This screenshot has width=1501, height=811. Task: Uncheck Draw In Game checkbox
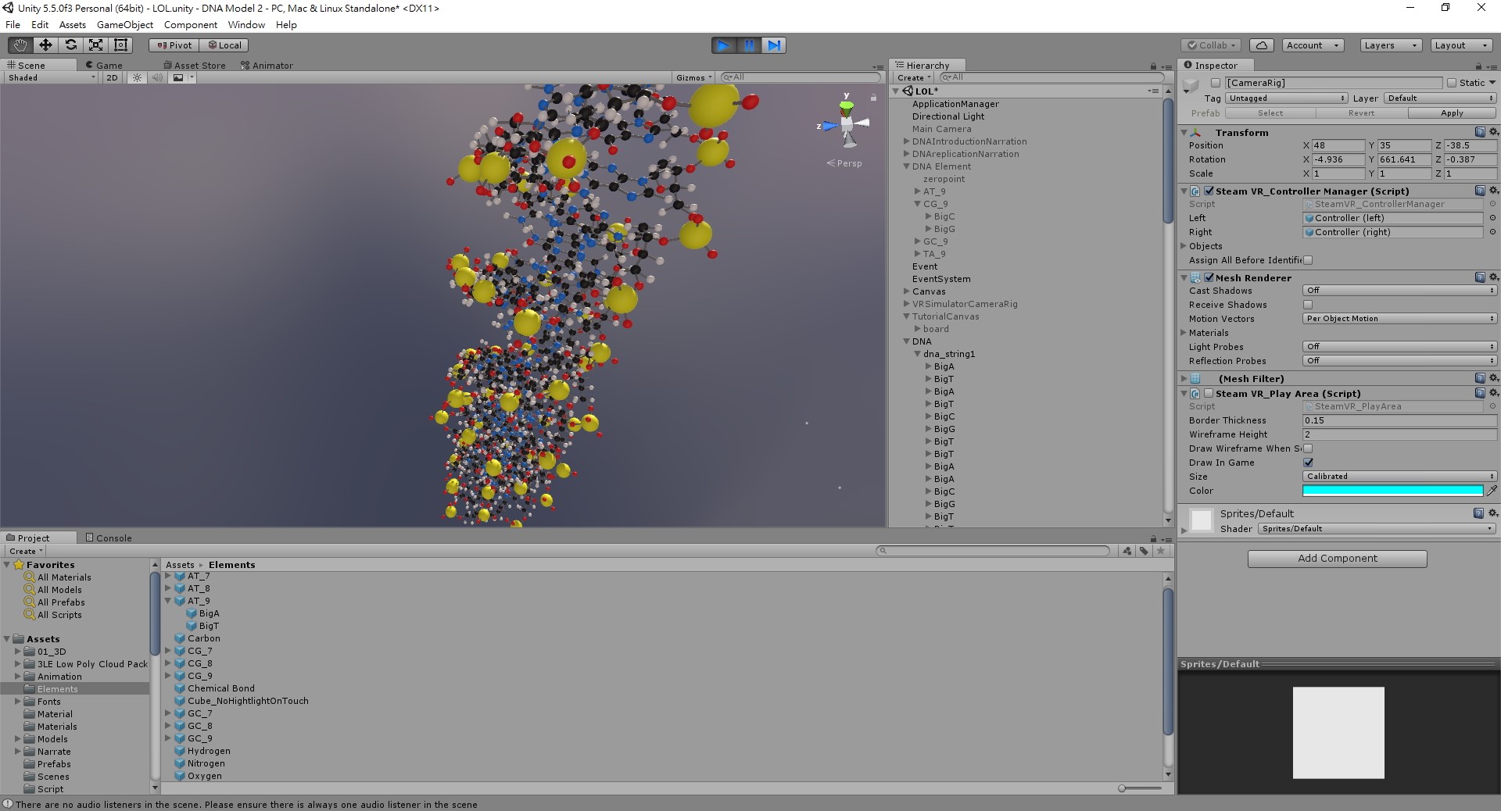pos(1308,463)
